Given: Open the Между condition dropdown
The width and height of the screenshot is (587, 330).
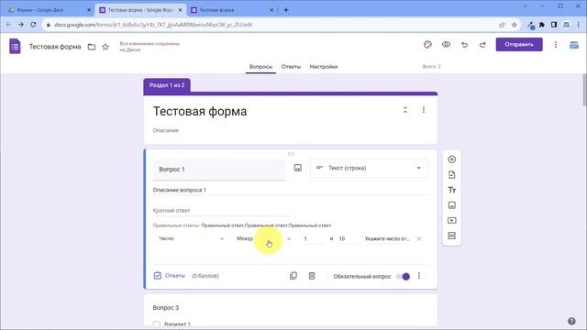Looking at the screenshot, I should click(263, 238).
